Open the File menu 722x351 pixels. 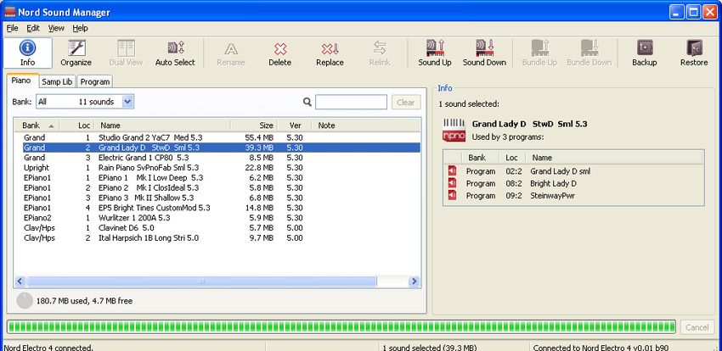point(12,28)
